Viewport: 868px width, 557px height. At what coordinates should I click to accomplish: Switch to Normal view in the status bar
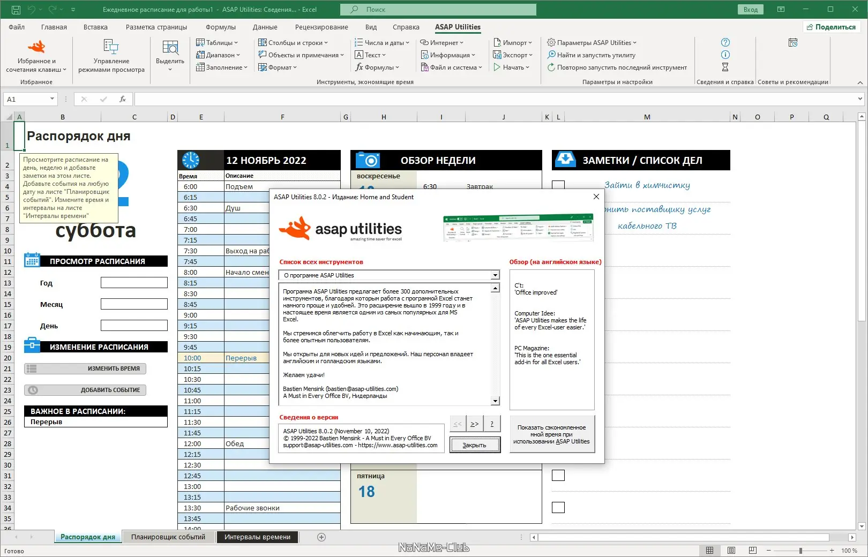[x=709, y=551]
